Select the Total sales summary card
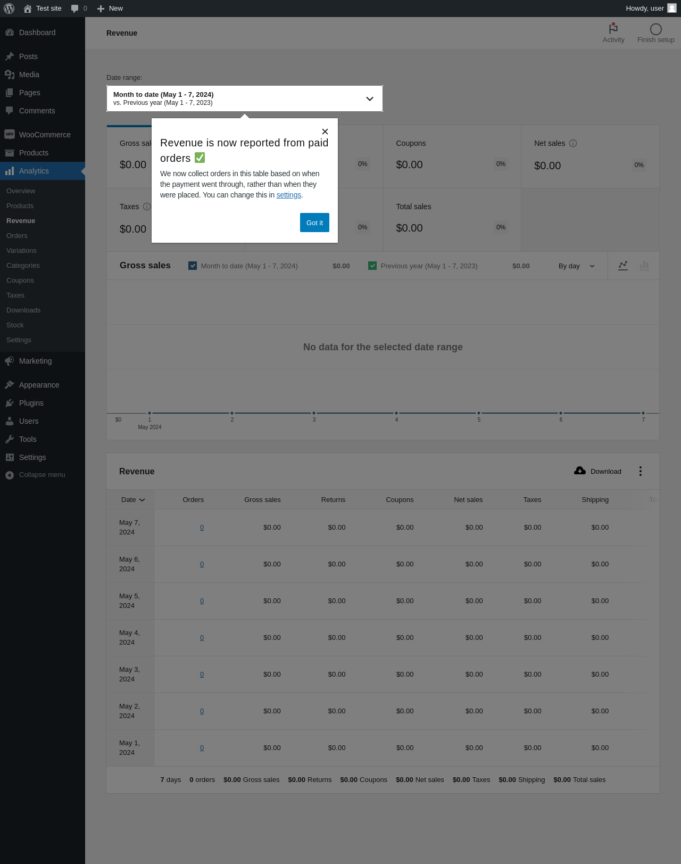This screenshot has width=681, height=864. tap(452, 220)
